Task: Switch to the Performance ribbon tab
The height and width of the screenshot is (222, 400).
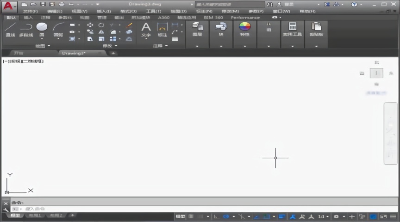Action: [245, 17]
